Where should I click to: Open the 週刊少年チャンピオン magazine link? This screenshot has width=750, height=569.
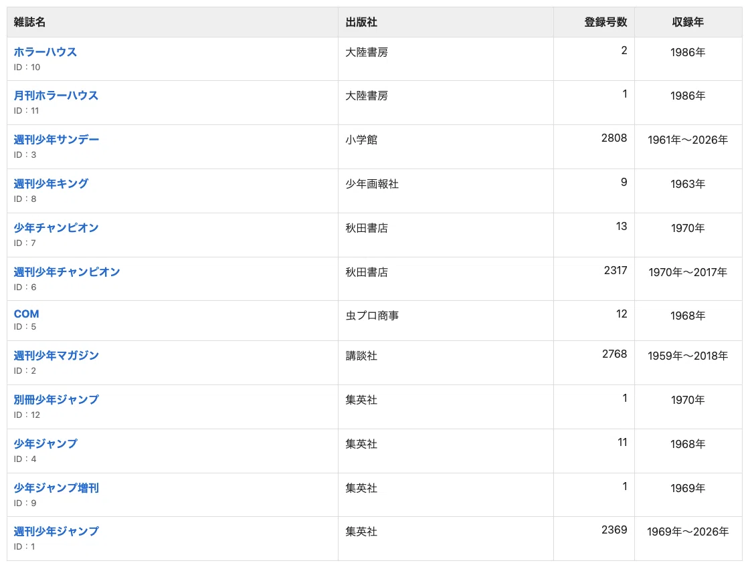[66, 271]
